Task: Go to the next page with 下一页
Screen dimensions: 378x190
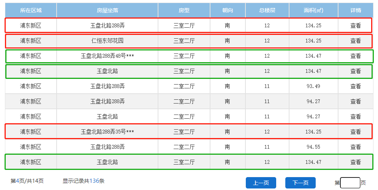Action: point(301,183)
